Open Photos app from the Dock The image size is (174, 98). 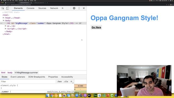[x=64, y=96]
